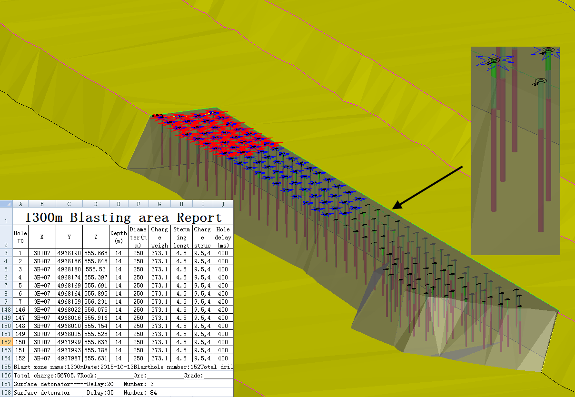575x397 pixels.
Task: Select the Y value 4968159 cell
Action: pyautogui.click(x=69, y=302)
